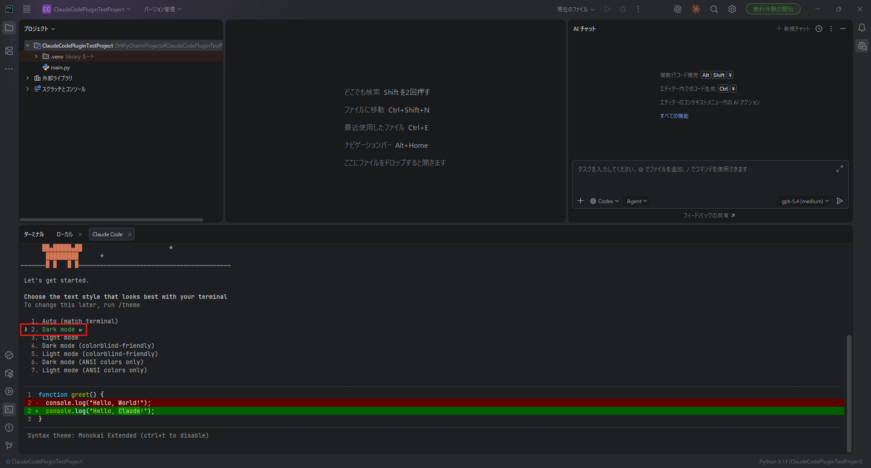Open the Structure tool window icon
This screenshot has width=871, height=468.
[x=9, y=51]
